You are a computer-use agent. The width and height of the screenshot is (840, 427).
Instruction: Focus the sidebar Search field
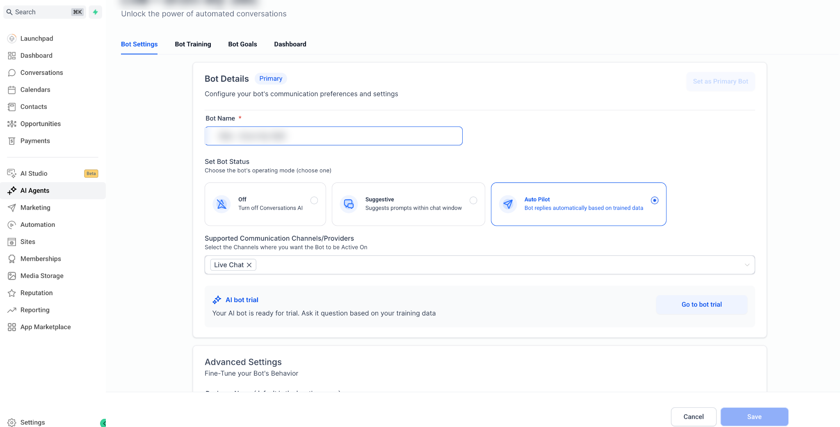(x=45, y=12)
